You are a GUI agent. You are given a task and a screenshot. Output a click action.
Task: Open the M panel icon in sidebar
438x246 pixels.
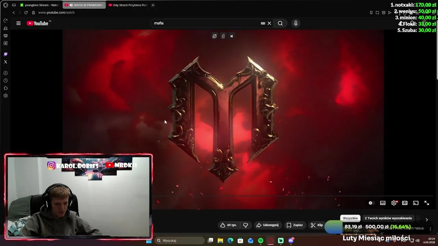pyautogui.click(x=5, y=43)
